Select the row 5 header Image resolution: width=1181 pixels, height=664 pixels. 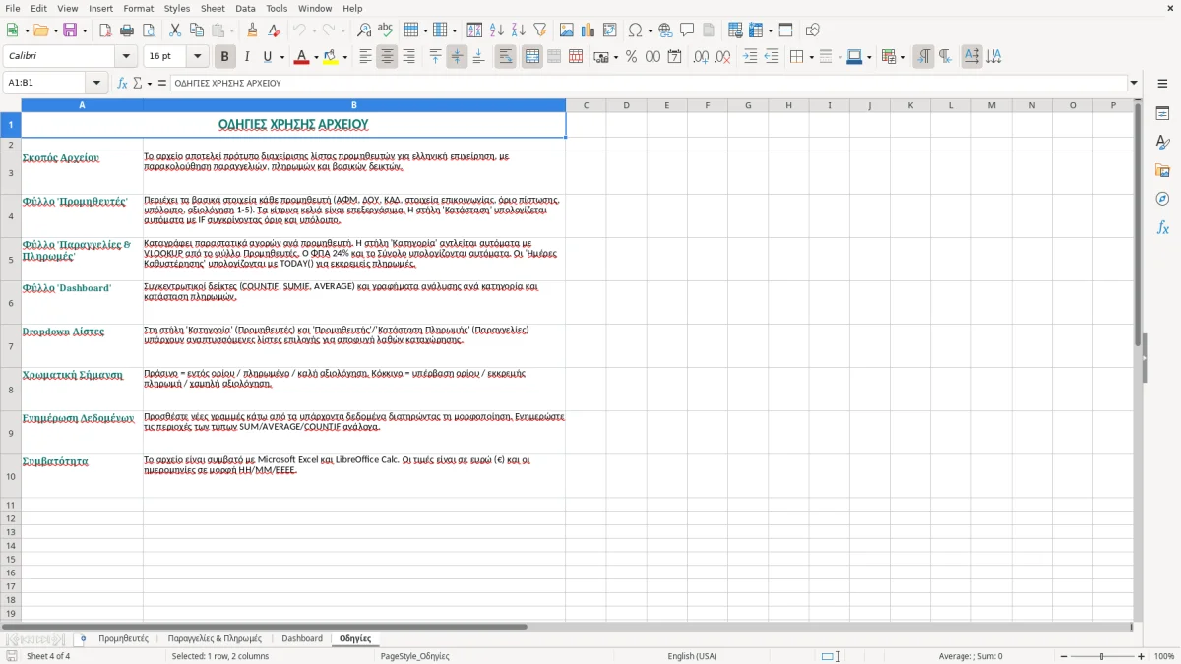click(x=11, y=260)
